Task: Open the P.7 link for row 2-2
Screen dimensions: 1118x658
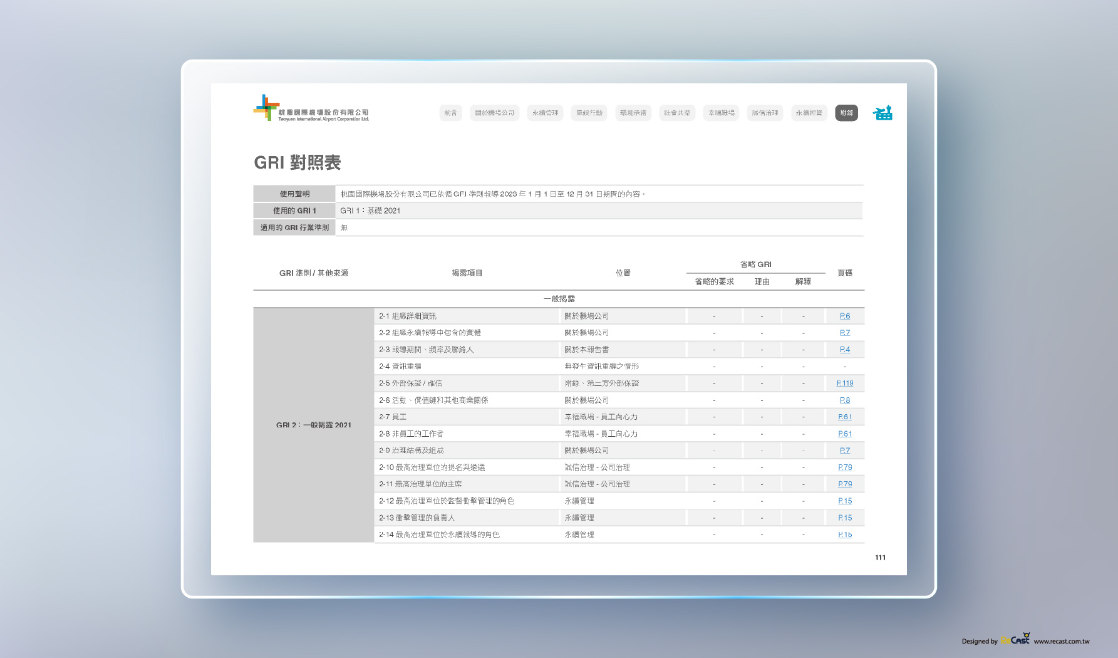Action: 845,333
